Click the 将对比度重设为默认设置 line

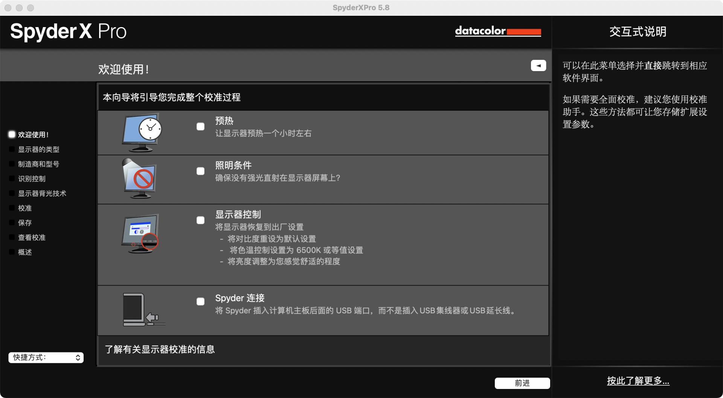[x=272, y=239]
